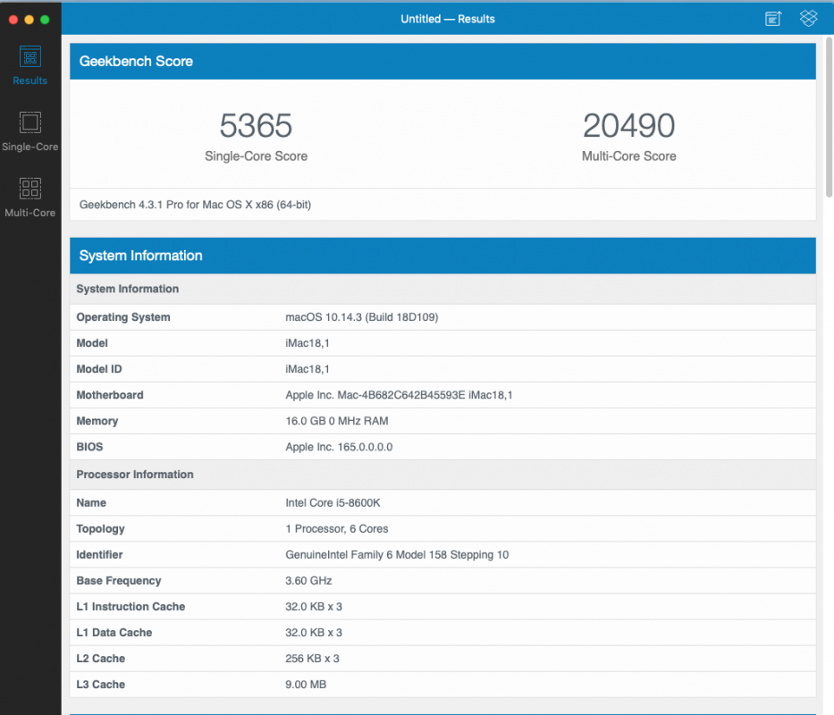Switch to the Single-Core sidebar view

30,131
